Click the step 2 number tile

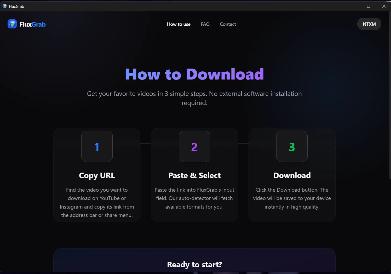(194, 146)
